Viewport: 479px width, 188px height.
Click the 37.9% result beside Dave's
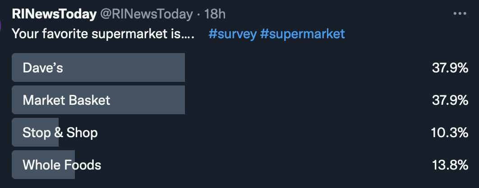(x=450, y=68)
